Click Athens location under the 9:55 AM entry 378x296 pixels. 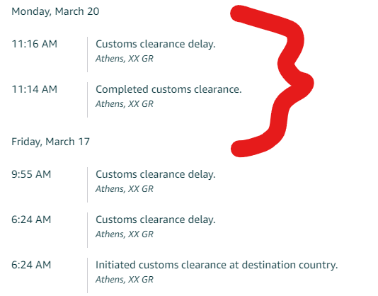pyautogui.click(x=125, y=189)
